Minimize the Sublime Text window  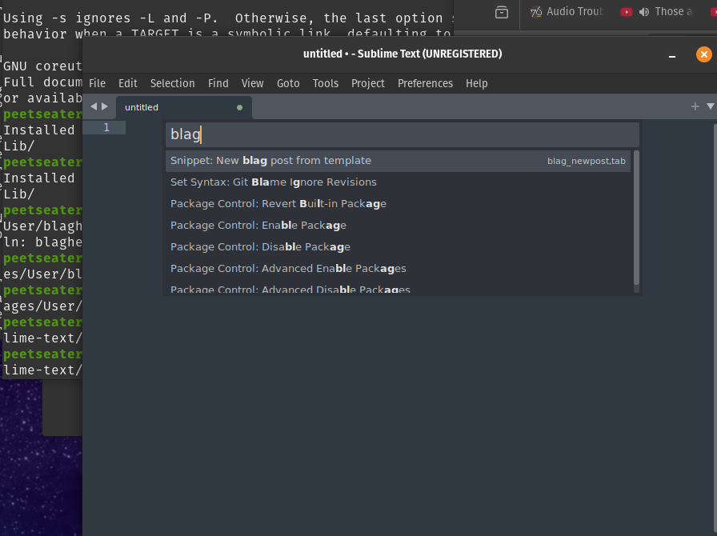coord(672,55)
